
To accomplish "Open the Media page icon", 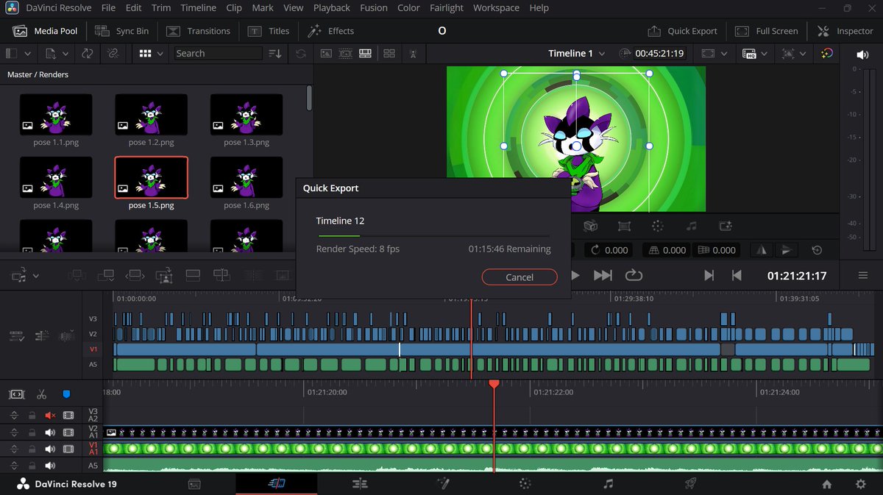I will [x=194, y=484].
